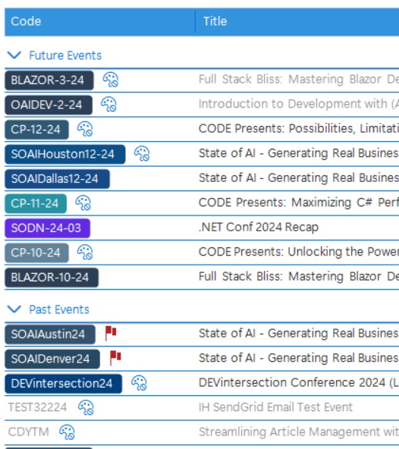Click the palette icon next to CP-12-24
The image size is (399, 449).
[x=85, y=129]
